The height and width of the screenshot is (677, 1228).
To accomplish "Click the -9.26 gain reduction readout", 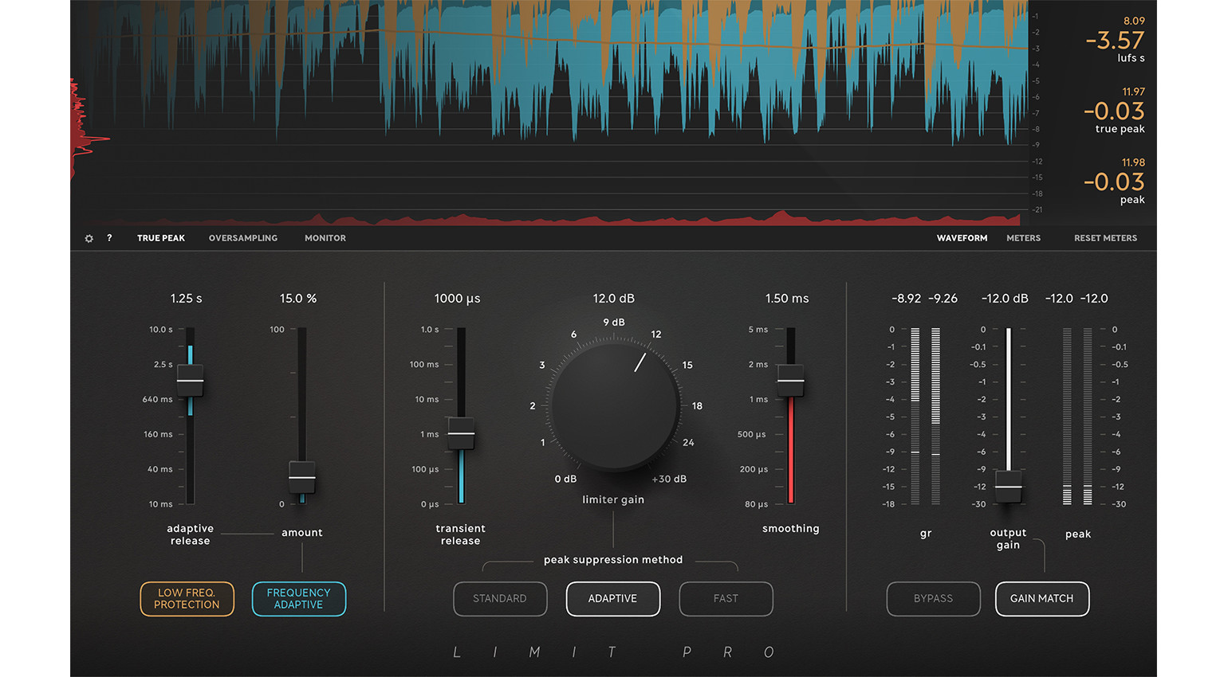I will [943, 299].
